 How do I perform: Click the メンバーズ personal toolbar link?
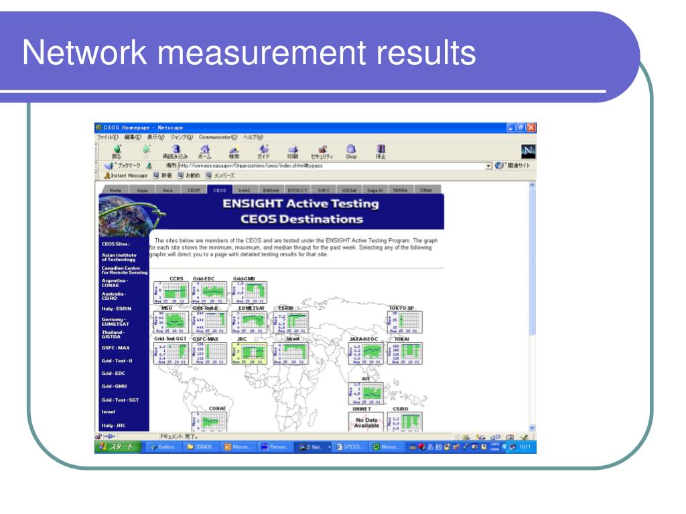(220, 176)
